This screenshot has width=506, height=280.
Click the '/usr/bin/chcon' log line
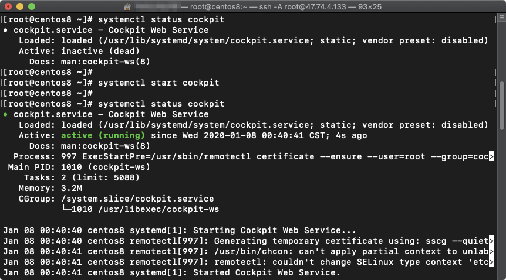click(x=248, y=252)
